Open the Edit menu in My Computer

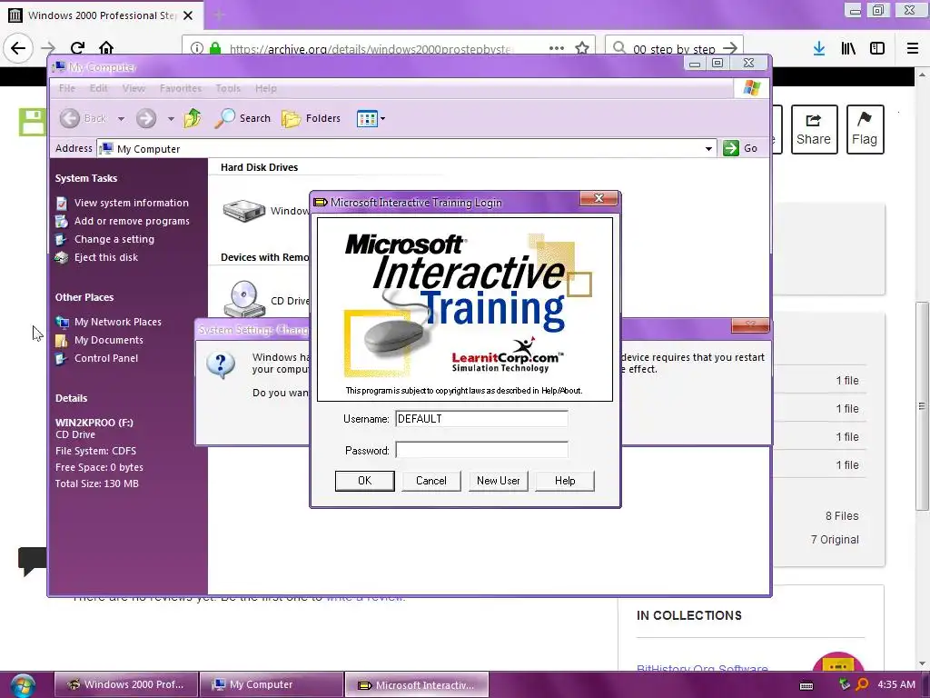coord(98,88)
